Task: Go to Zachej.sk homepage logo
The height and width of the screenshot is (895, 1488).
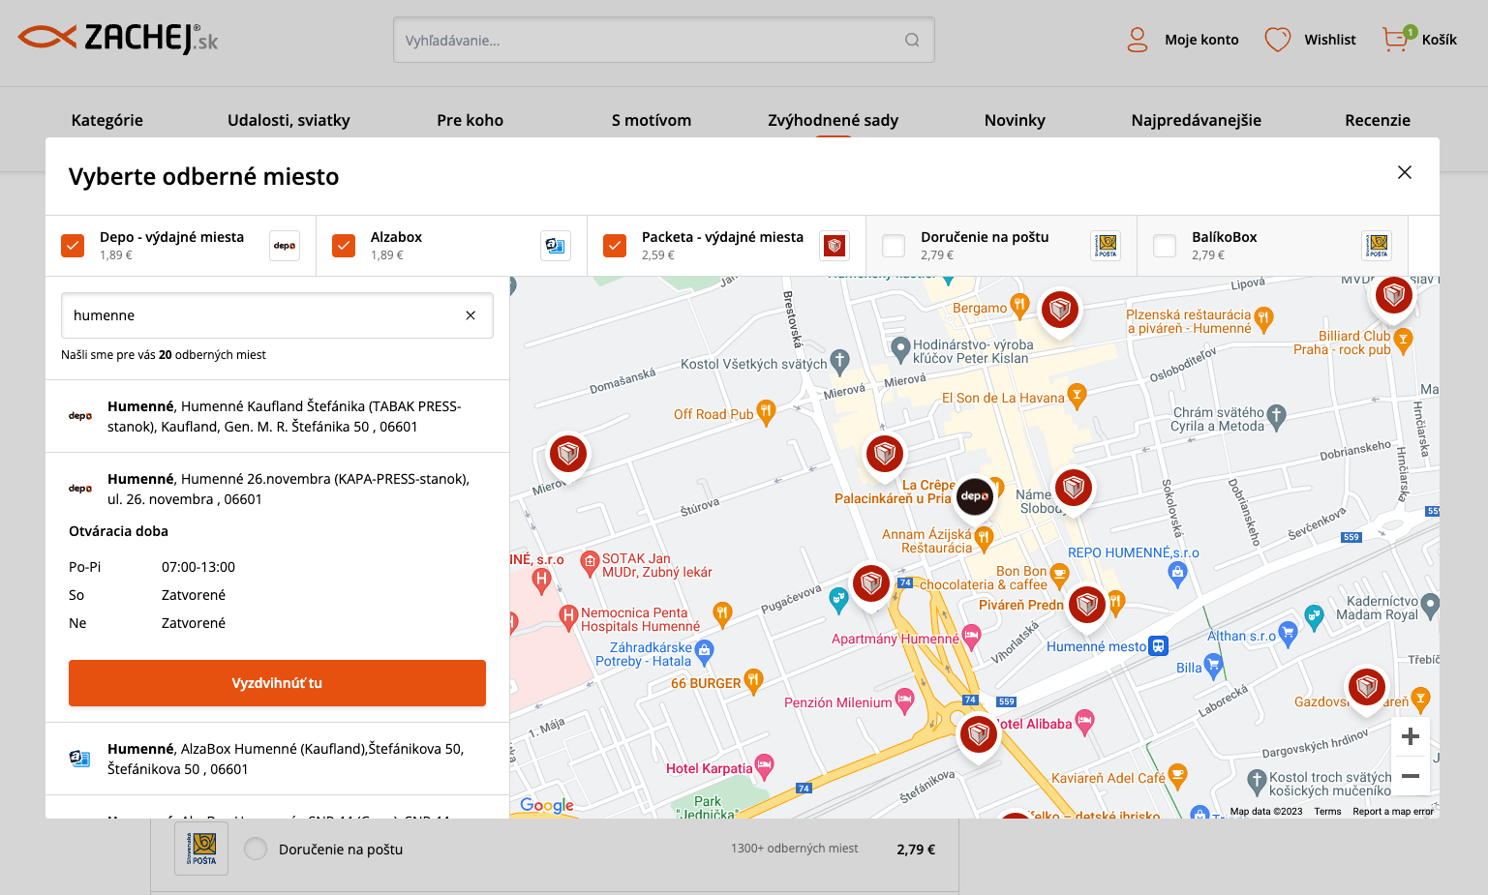Action: click(x=118, y=39)
